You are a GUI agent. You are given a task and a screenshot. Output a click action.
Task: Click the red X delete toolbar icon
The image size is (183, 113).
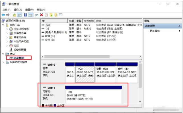[x=42, y=15]
